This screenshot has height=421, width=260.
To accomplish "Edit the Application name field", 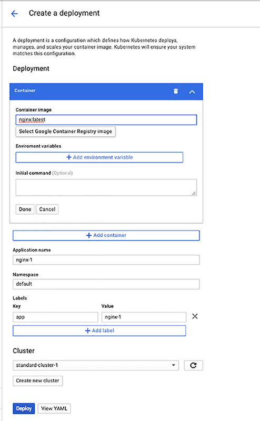I will click(x=106, y=260).
